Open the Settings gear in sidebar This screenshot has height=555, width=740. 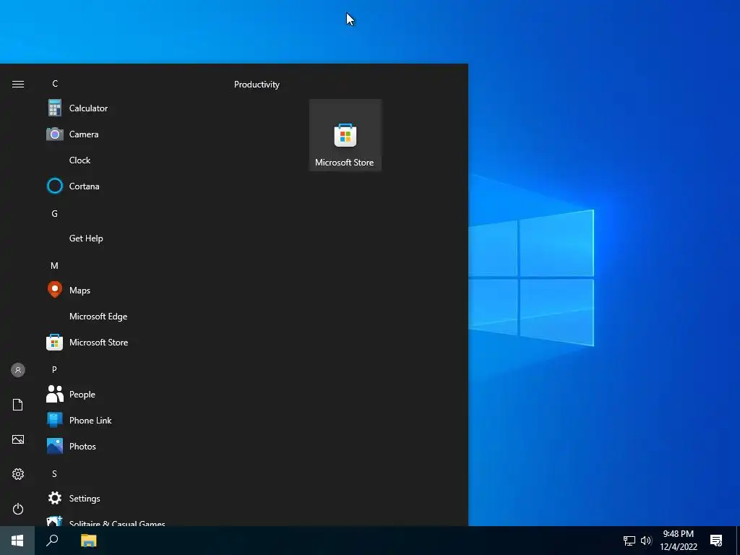click(x=18, y=474)
